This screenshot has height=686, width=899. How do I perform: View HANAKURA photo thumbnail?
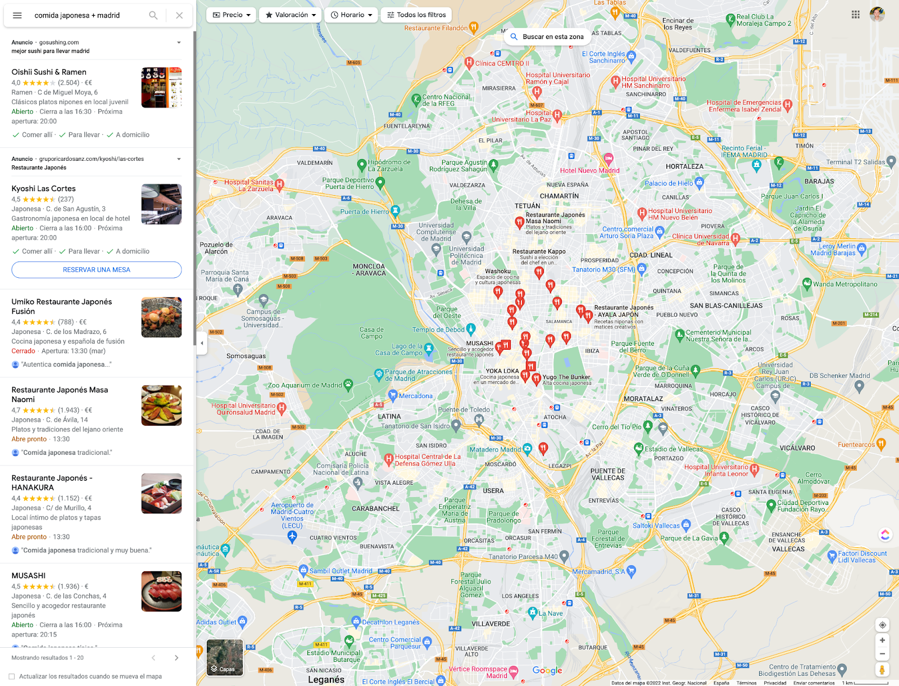(162, 494)
